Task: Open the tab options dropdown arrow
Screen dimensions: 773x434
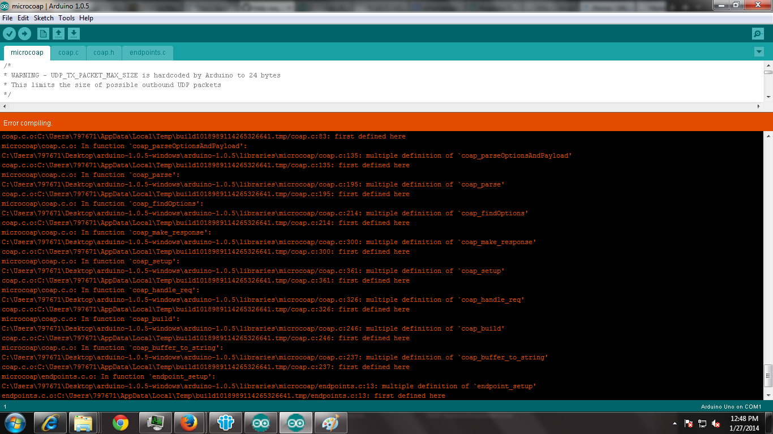Action: click(759, 52)
